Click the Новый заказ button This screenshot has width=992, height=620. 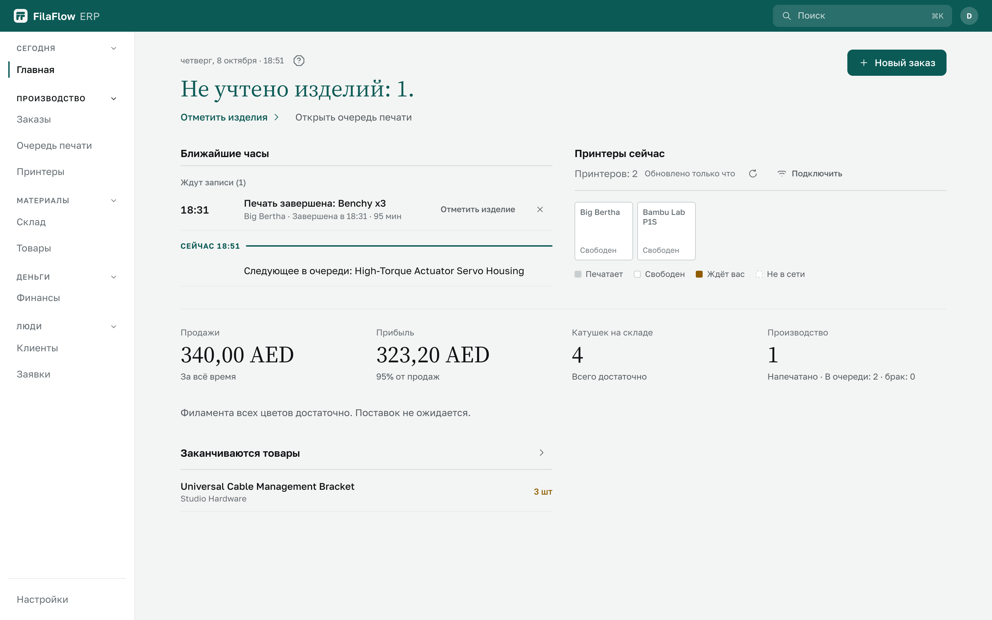pyautogui.click(x=897, y=63)
